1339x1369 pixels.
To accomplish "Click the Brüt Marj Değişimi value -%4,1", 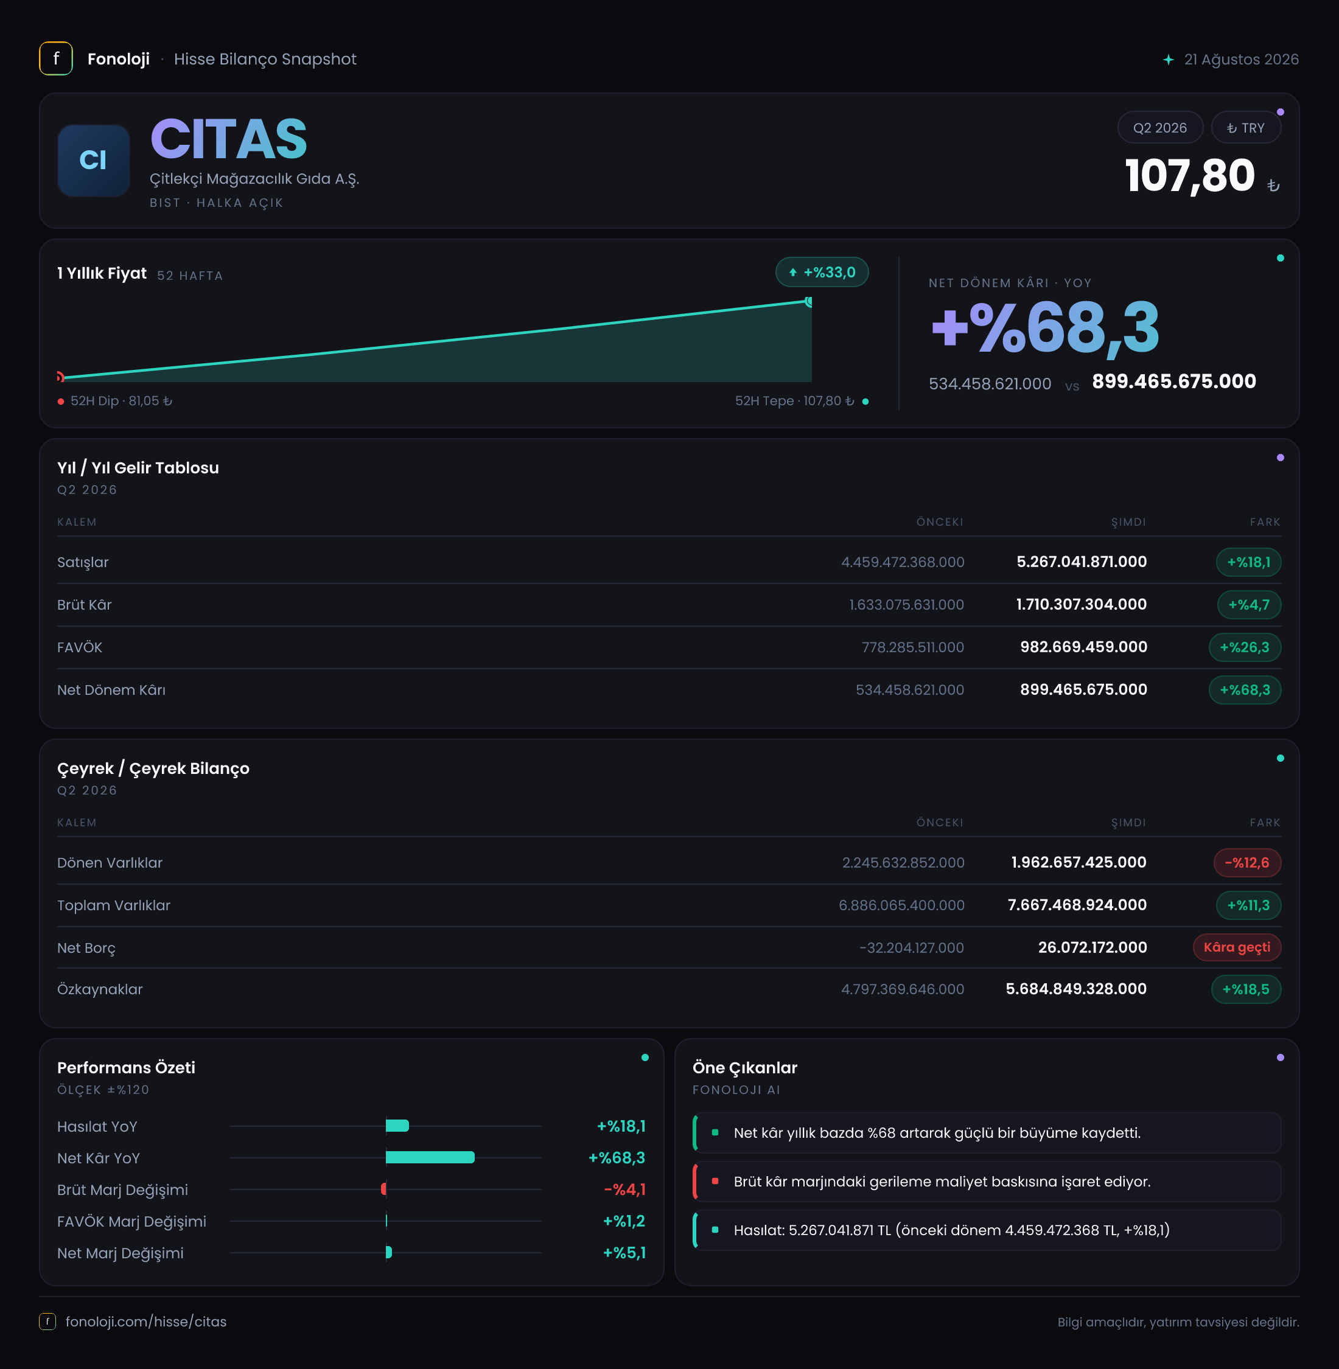I will [624, 1190].
